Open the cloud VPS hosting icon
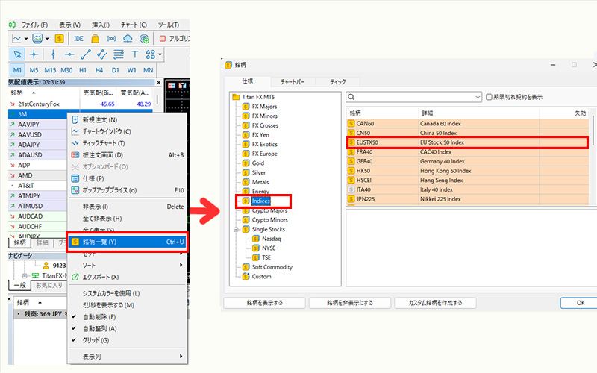The height and width of the screenshot is (373, 597). coord(128,38)
